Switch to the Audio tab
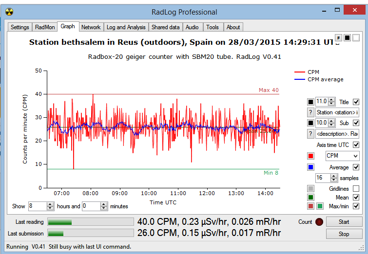The height and width of the screenshot is (254, 368). [x=192, y=27]
